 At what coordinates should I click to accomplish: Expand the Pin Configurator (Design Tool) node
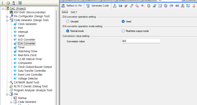[x=7, y=17]
